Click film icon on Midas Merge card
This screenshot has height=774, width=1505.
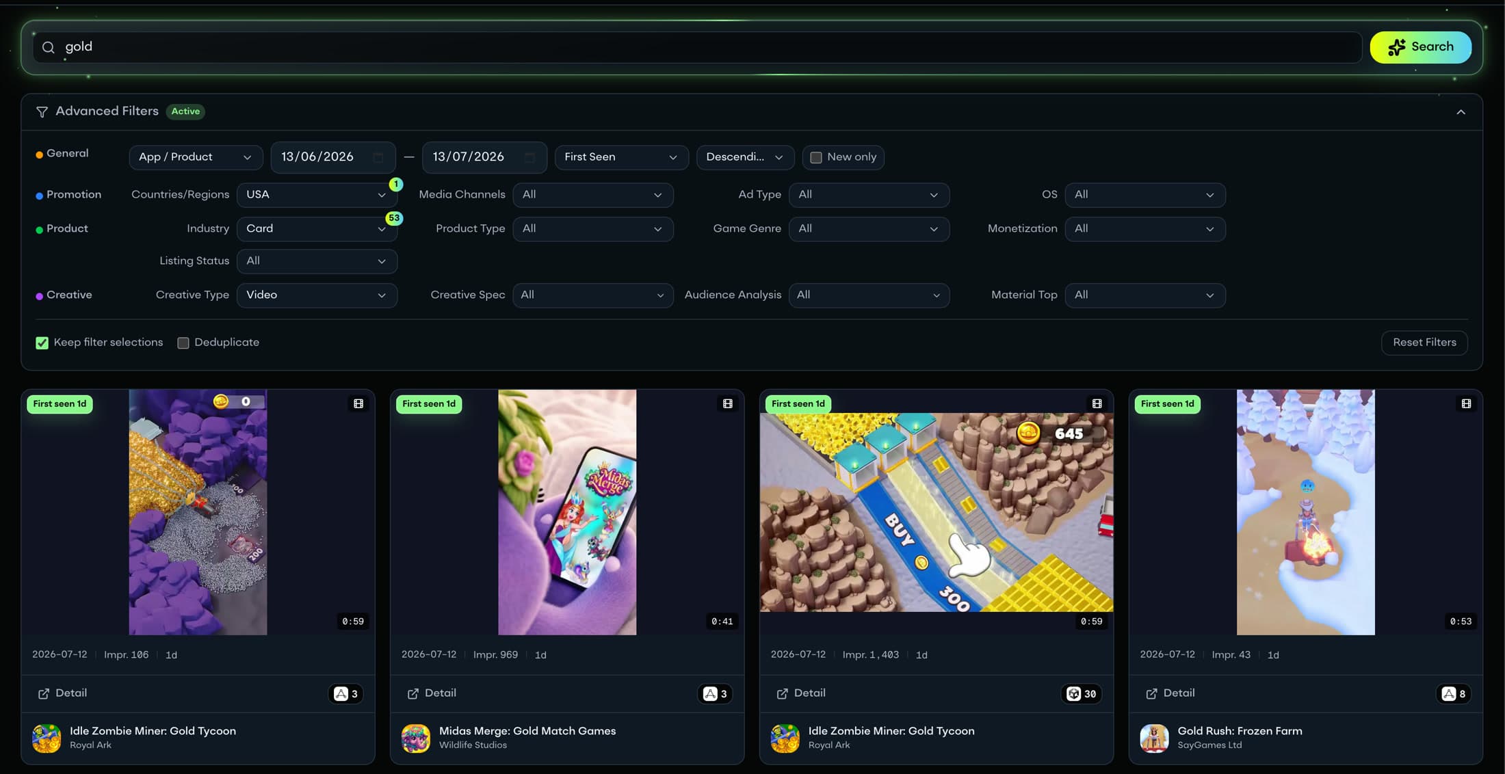tap(728, 403)
